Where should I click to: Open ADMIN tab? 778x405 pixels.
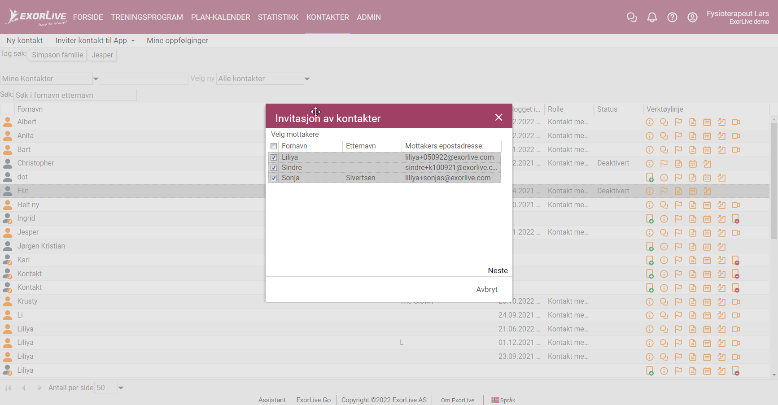point(369,17)
